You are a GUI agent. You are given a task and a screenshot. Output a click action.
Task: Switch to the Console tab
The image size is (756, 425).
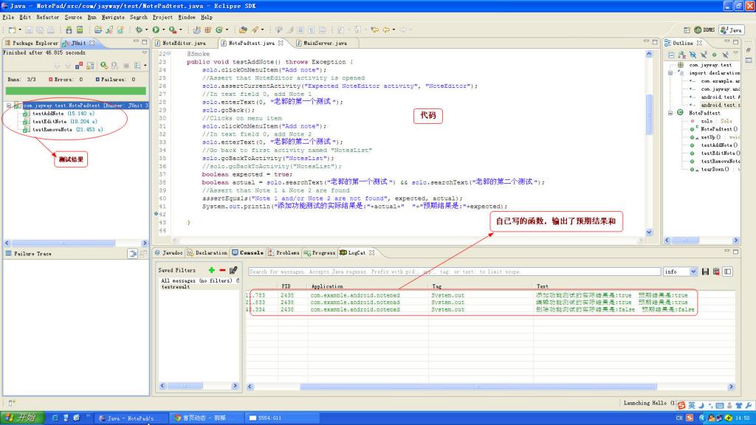click(x=247, y=252)
